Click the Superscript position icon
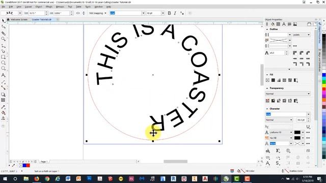 278,151
